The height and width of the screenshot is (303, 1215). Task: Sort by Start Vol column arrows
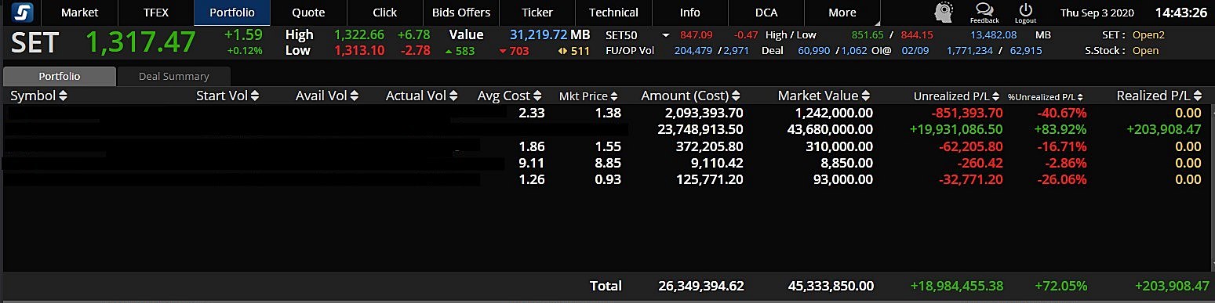(x=254, y=96)
